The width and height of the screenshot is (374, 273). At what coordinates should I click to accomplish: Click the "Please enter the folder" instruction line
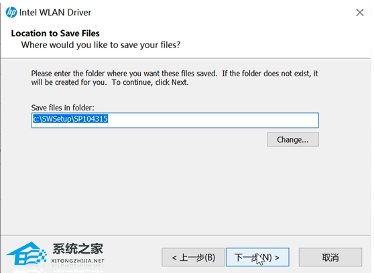(x=174, y=74)
